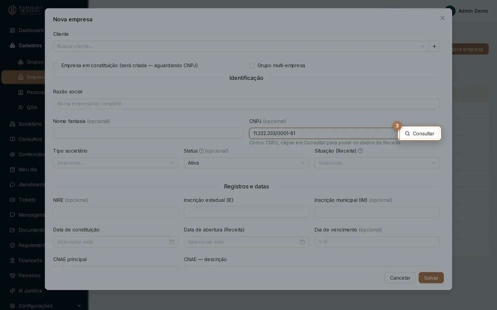This screenshot has width=497, height=310.
Task: Check Empresa em constituição option
Action: [x=56, y=65]
